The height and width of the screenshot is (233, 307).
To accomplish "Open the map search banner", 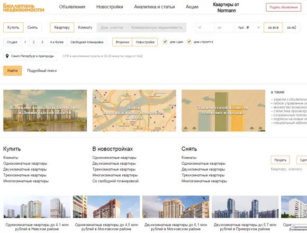I will (x=134, y=111).
